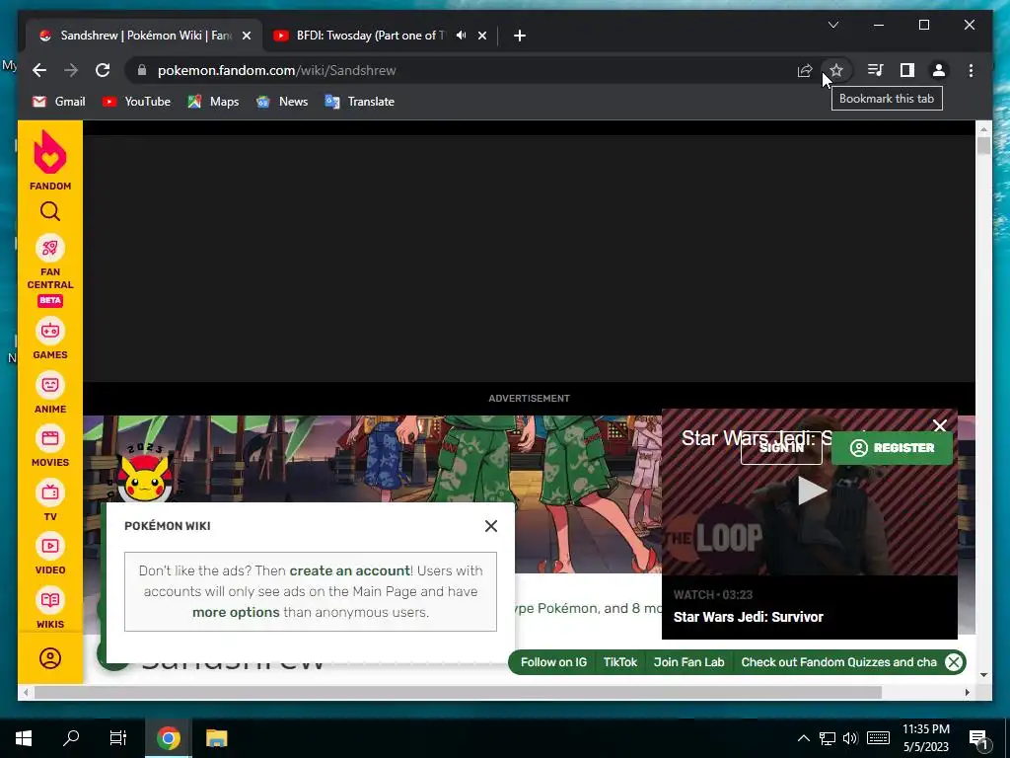The width and height of the screenshot is (1010, 758).
Task: Mute the BFDI tab audio icon
Action: (x=462, y=36)
